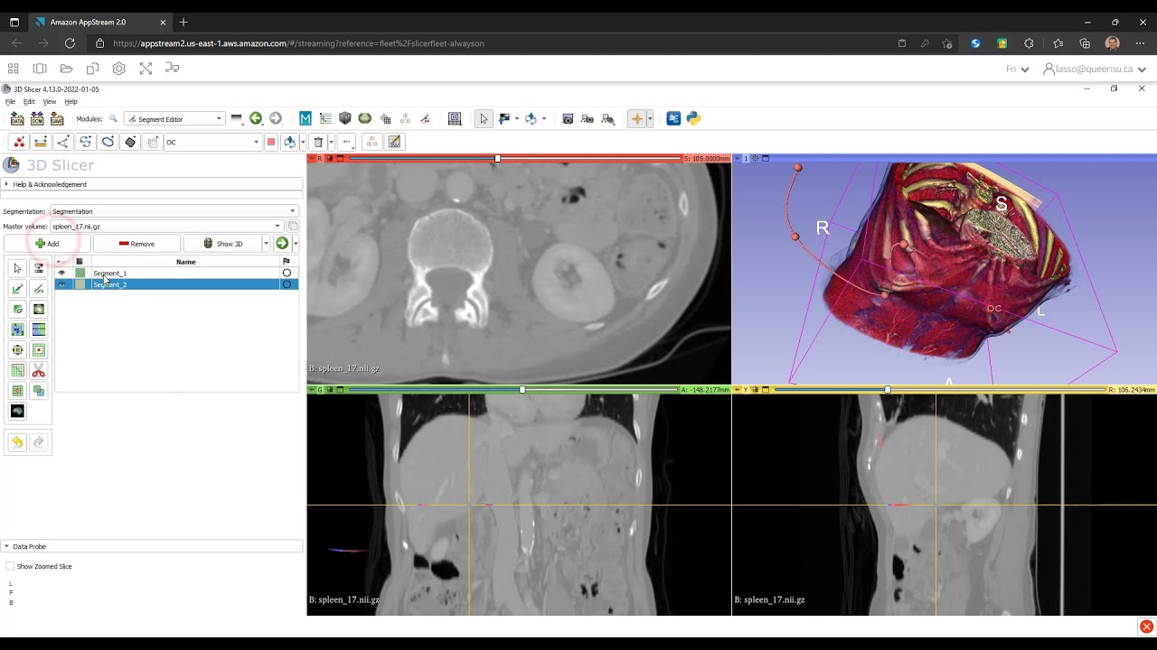The width and height of the screenshot is (1157, 650).
Task: Expand the Show 3D options arrow
Action: [266, 244]
